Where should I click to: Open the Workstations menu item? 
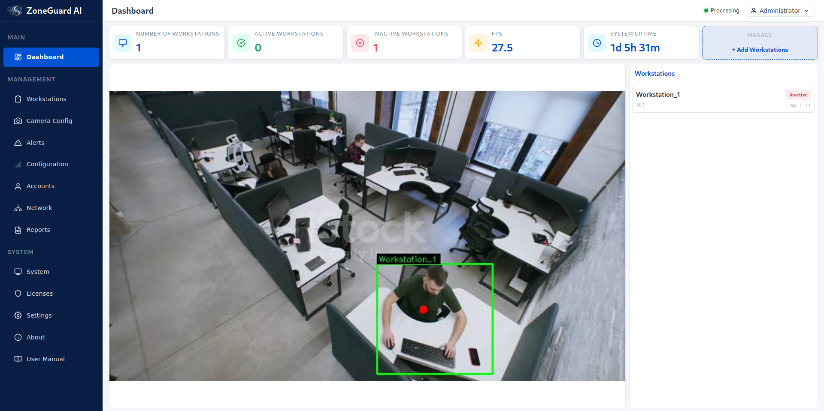tap(51, 99)
